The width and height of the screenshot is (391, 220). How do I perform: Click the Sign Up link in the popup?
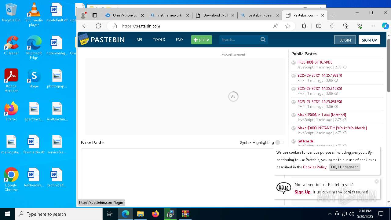302,192
